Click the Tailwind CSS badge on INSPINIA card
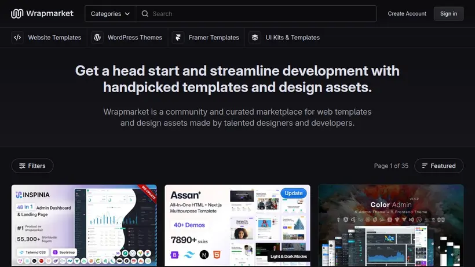This screenshot has width=475, height=267. click(32, 252)
